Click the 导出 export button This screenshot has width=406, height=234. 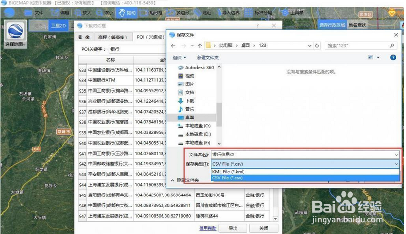point(233,228)
